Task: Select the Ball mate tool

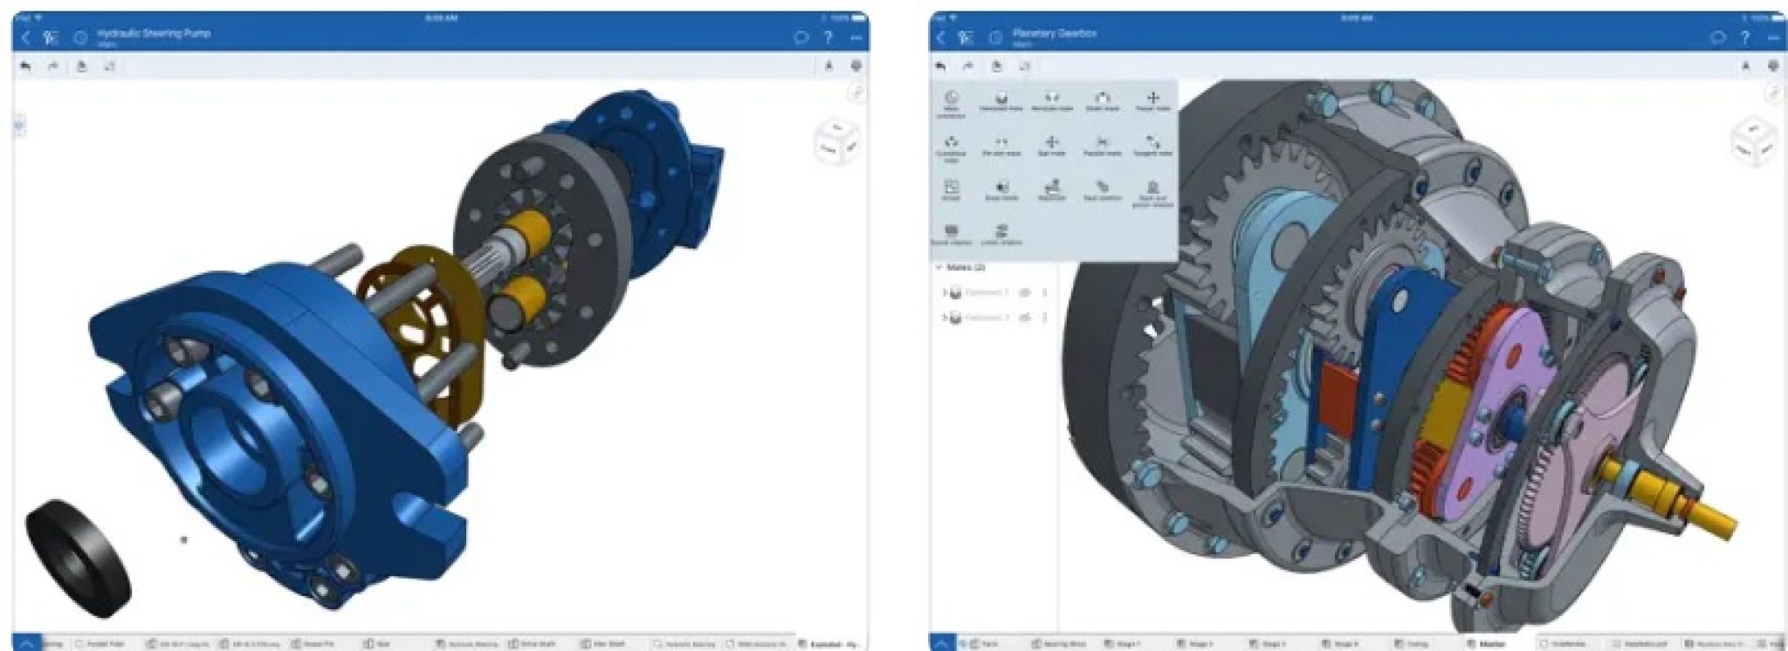Action: (x=1051, y=145)
